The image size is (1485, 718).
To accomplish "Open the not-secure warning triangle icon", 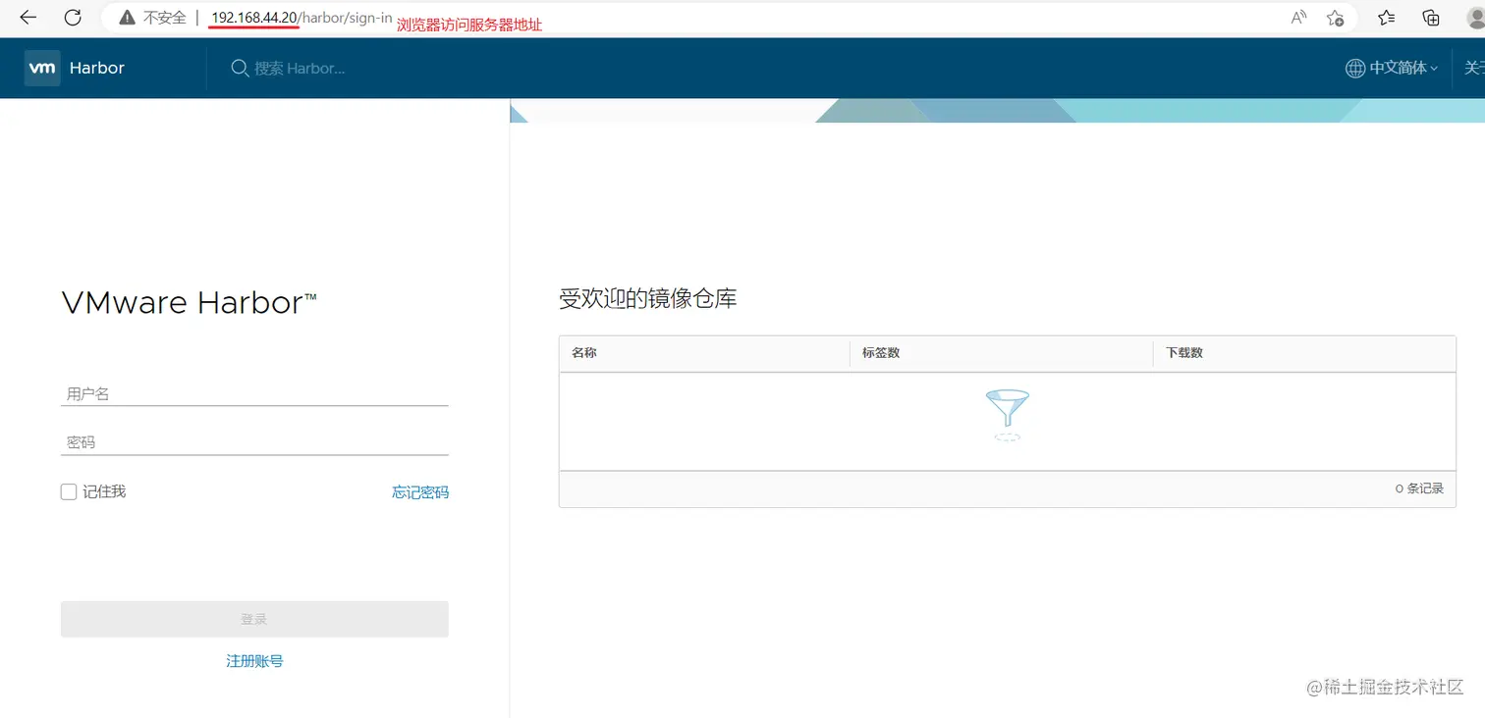I will coord(127,18).
